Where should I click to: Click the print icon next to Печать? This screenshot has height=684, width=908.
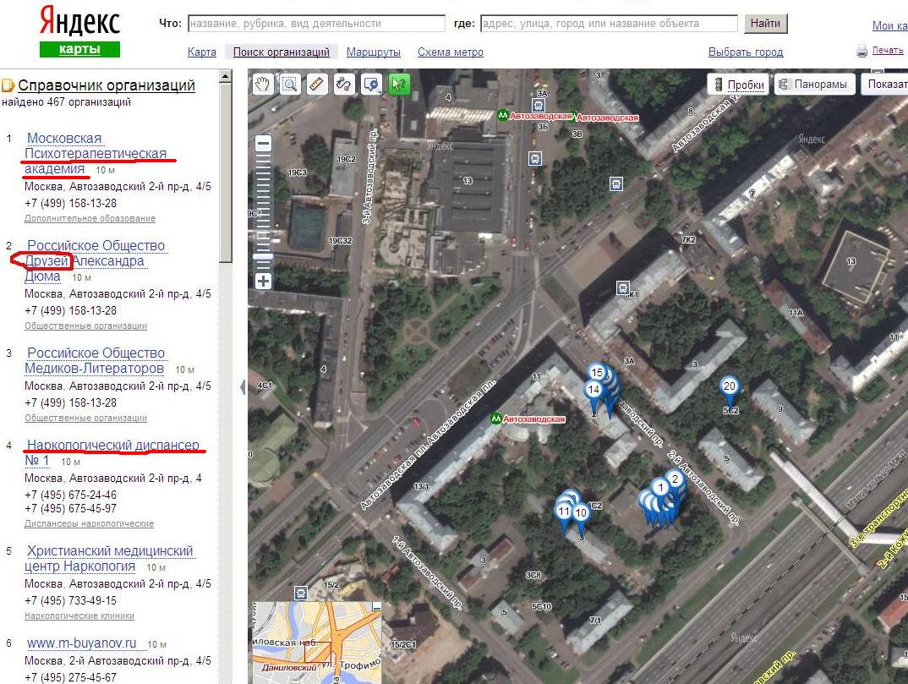coord(862,52)
